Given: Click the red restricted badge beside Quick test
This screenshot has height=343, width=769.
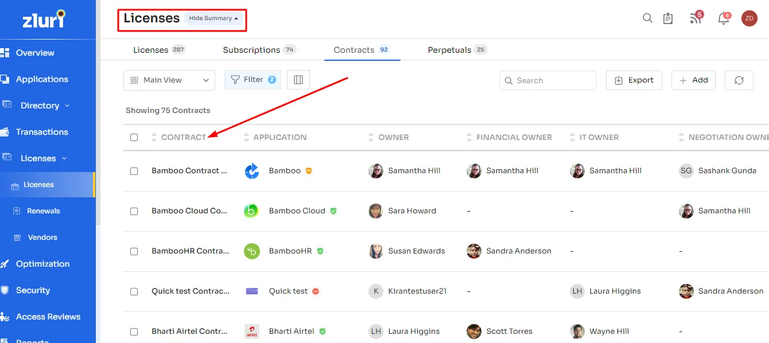Looking at the screenshot, I should [x=316, y=291].
